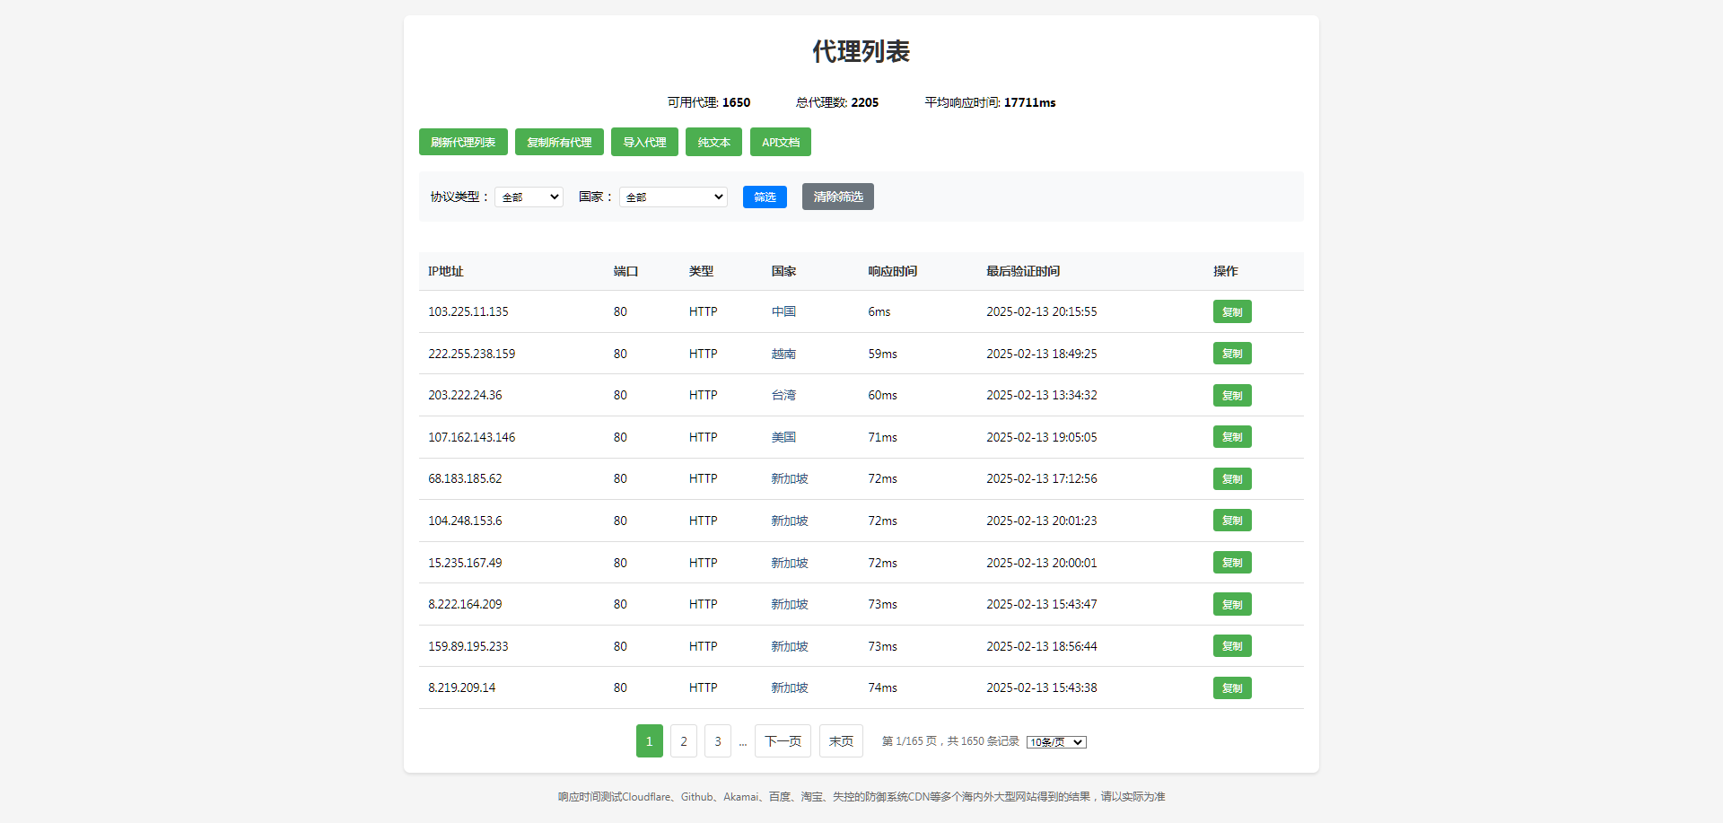Copy the 8.219.209.14 Singapore proxy
This screenshot has width=1723, height=823.
(x=1232, y=687)
